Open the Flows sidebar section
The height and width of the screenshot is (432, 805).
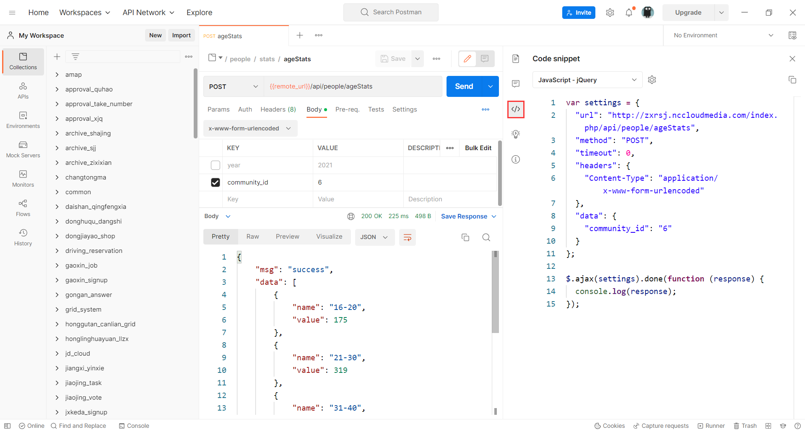(x=23, y=208)
